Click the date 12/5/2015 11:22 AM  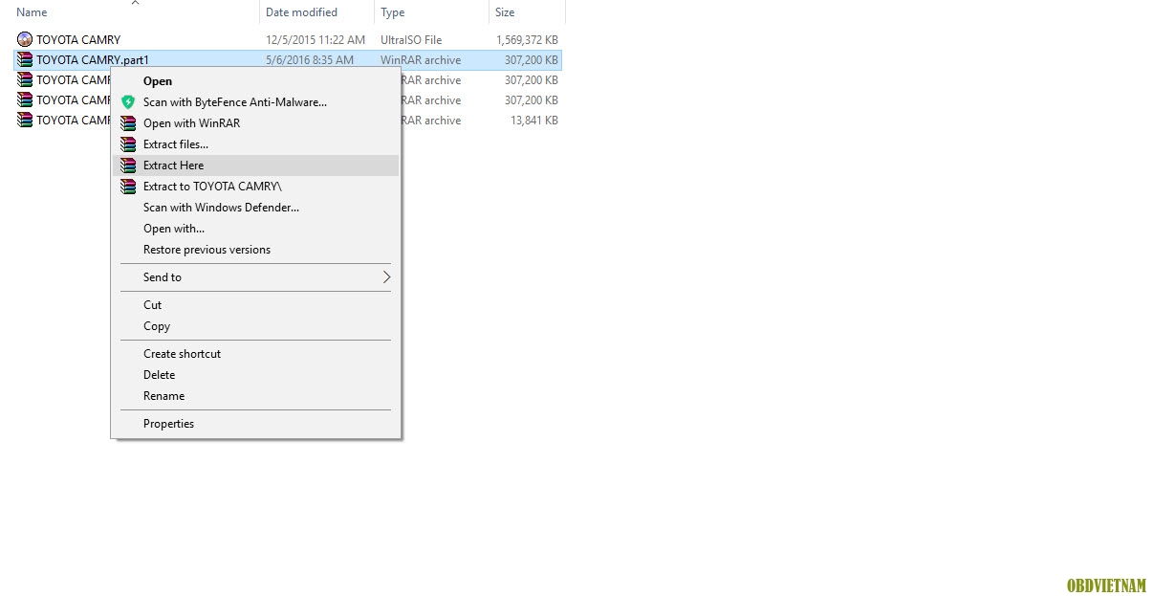tap(315, 40)
